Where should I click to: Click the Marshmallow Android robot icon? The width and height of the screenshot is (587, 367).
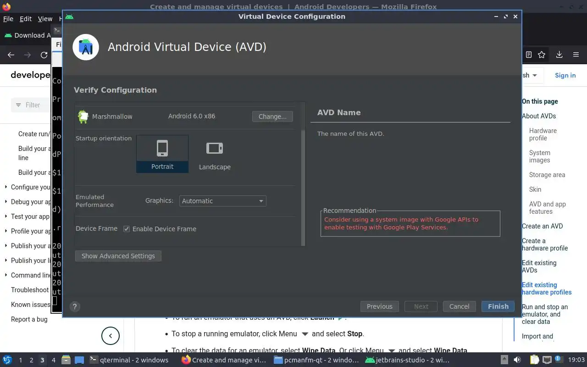click(83, 117)
